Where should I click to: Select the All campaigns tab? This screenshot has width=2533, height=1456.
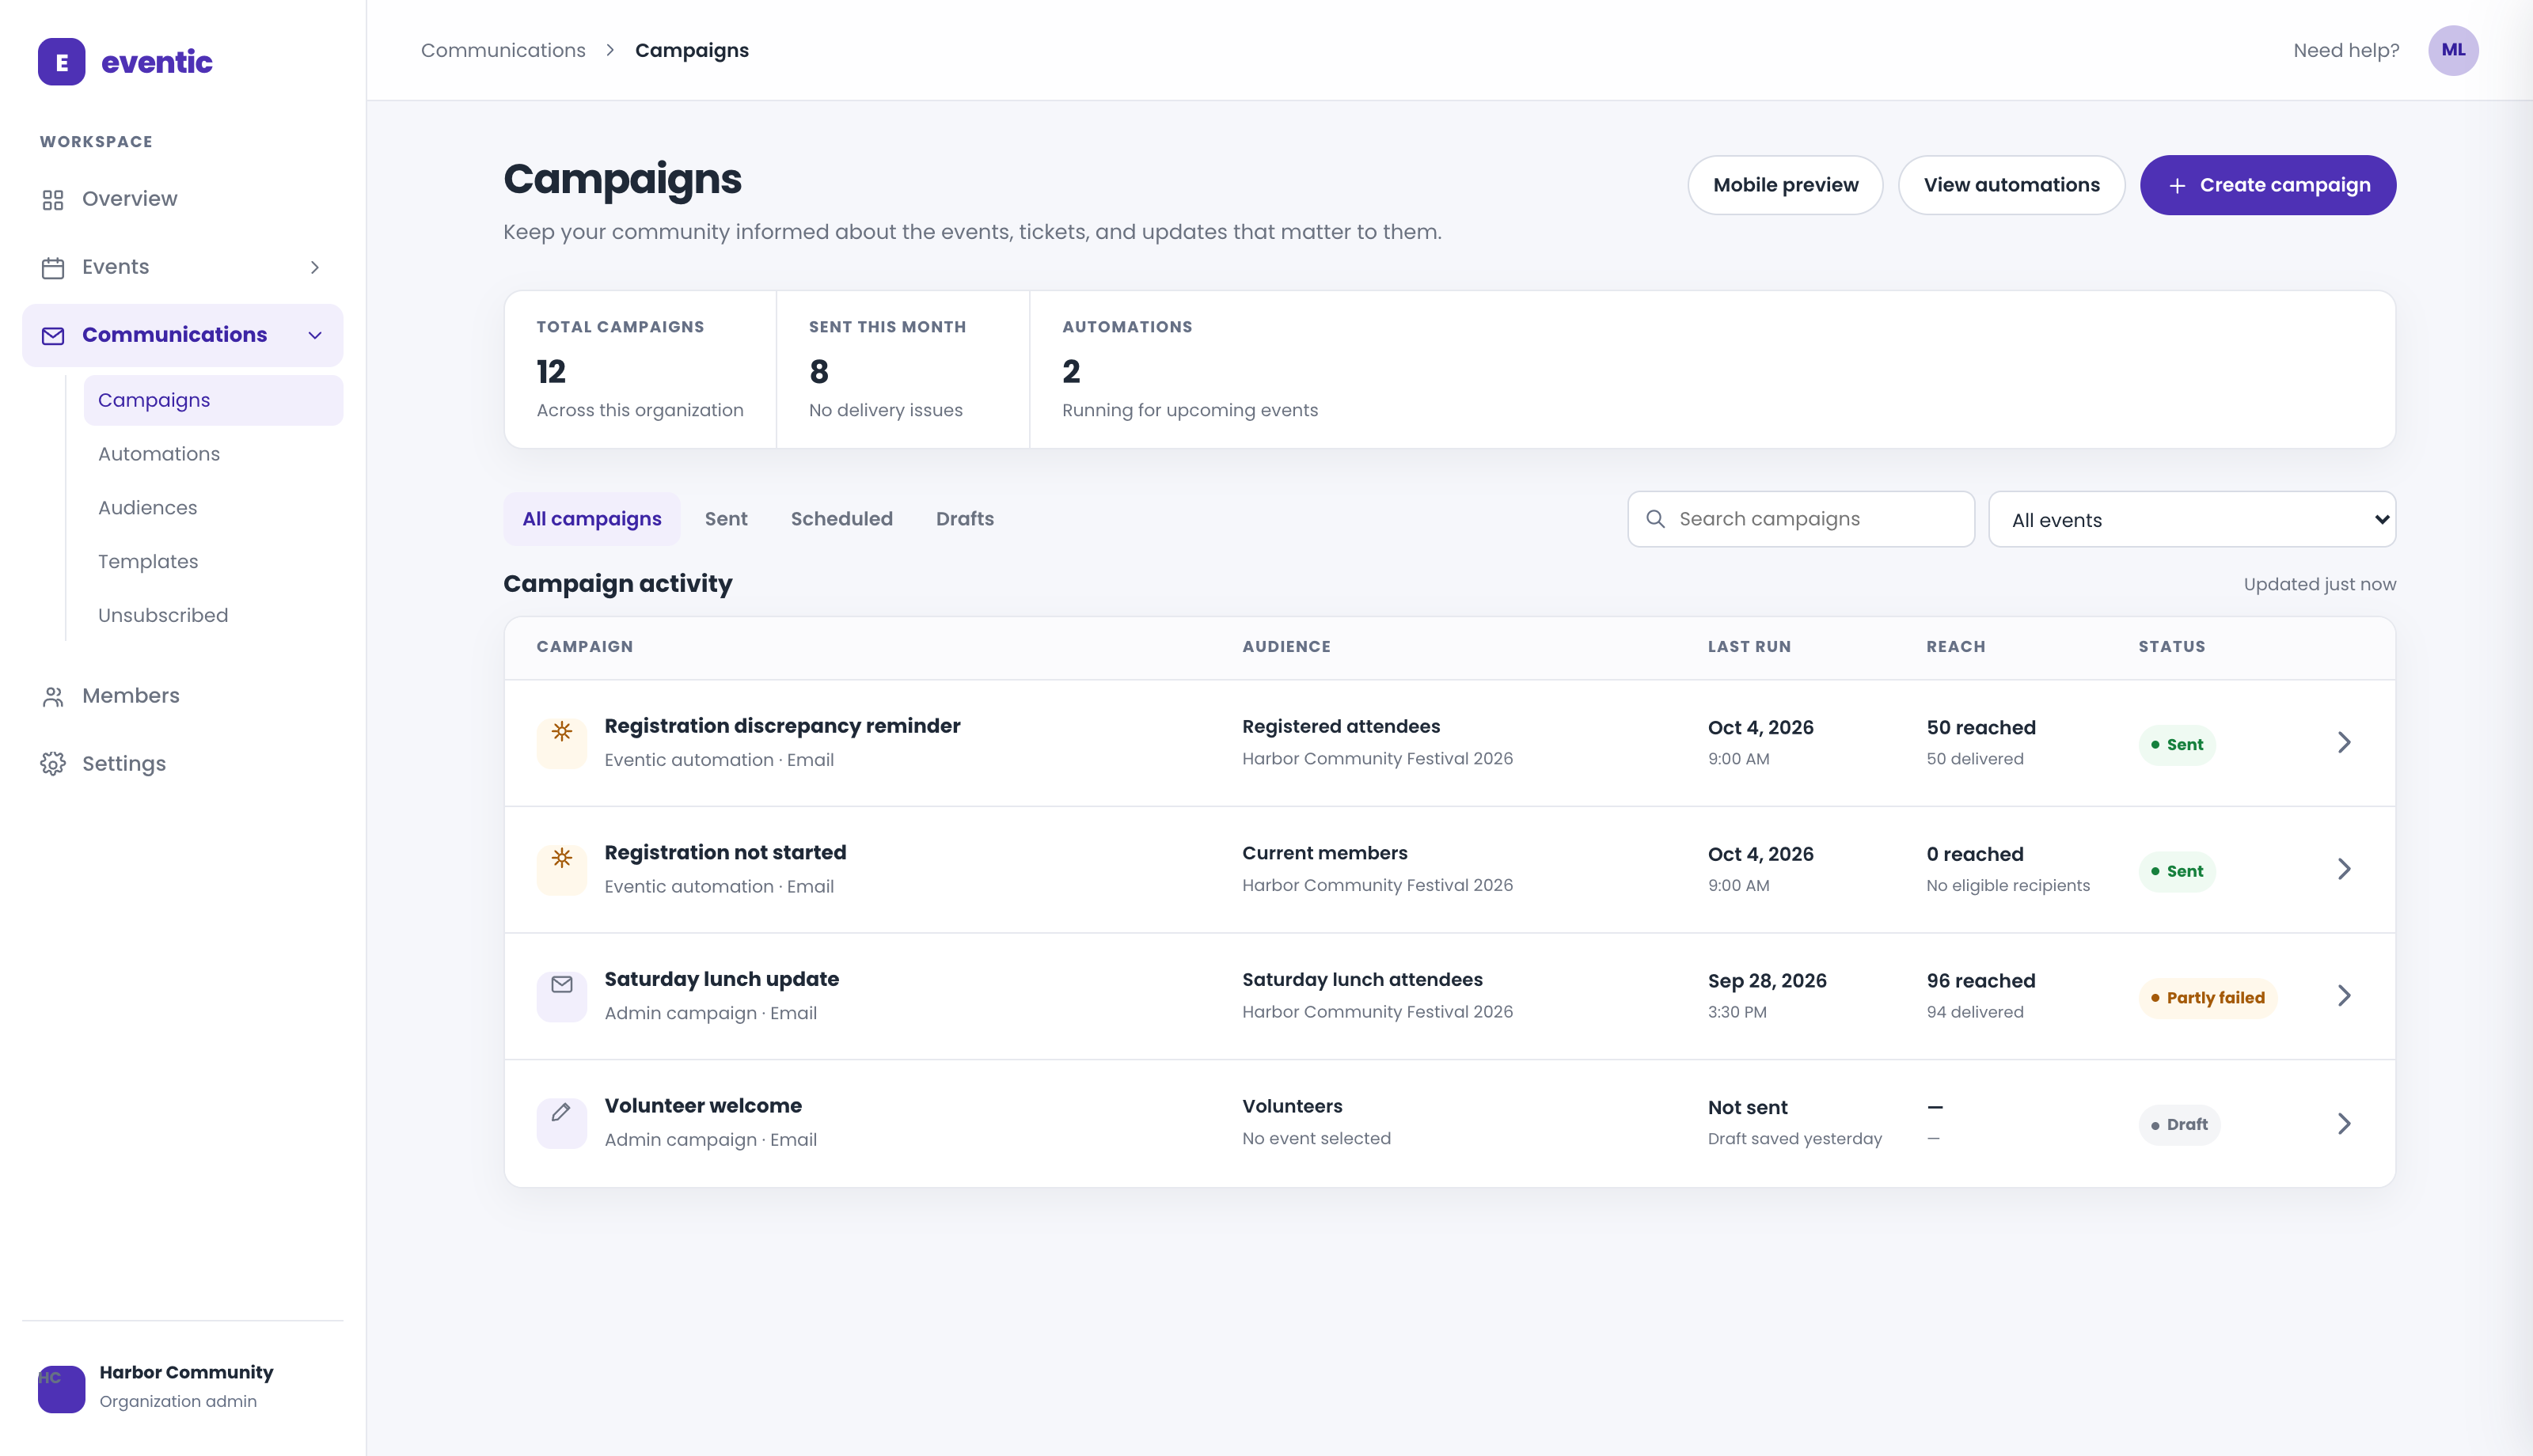[x=591, y=519]
